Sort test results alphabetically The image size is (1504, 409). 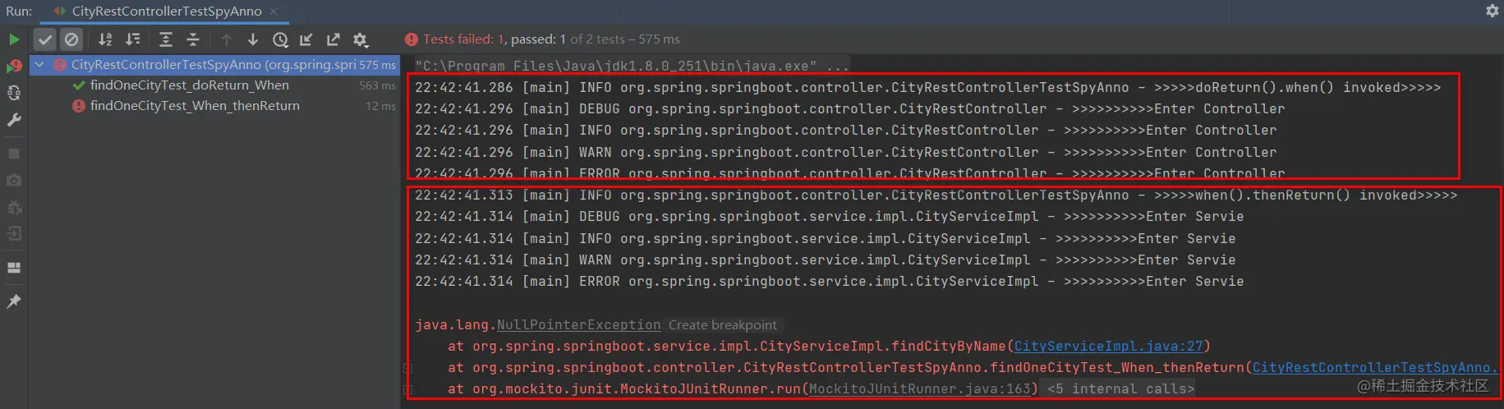pyautogui.click(x=105, y=39)
